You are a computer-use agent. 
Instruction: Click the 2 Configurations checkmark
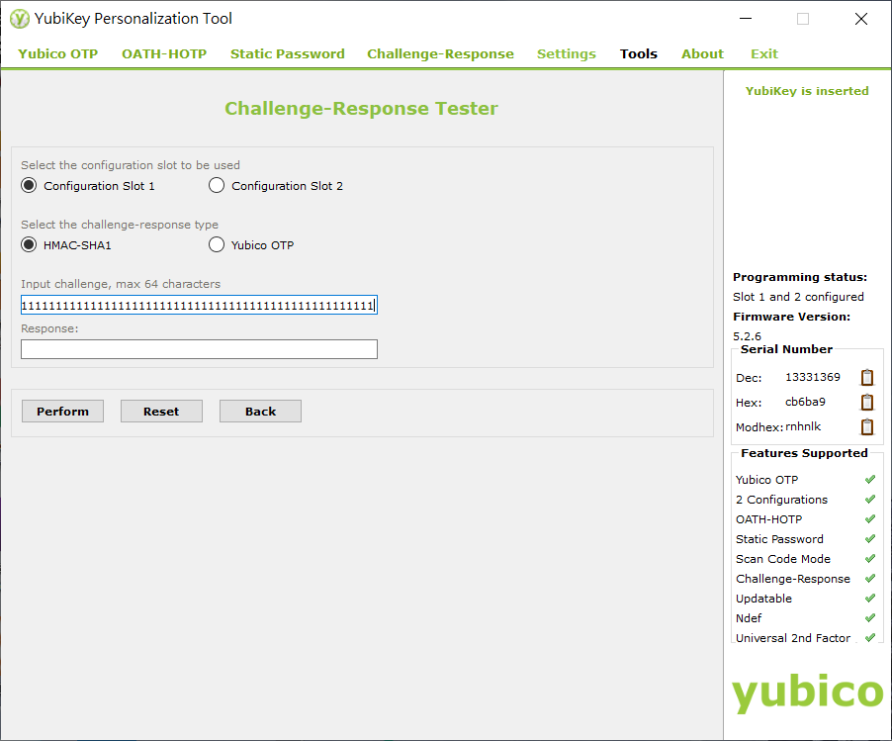[870, 500]
